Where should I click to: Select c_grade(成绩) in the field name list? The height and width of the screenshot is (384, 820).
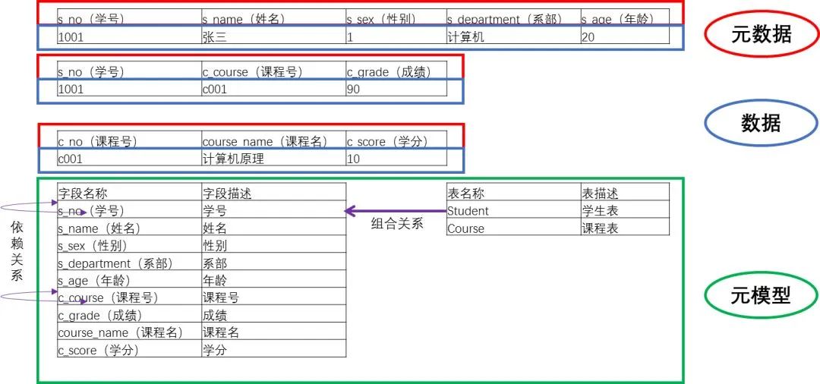pos(130,314)
